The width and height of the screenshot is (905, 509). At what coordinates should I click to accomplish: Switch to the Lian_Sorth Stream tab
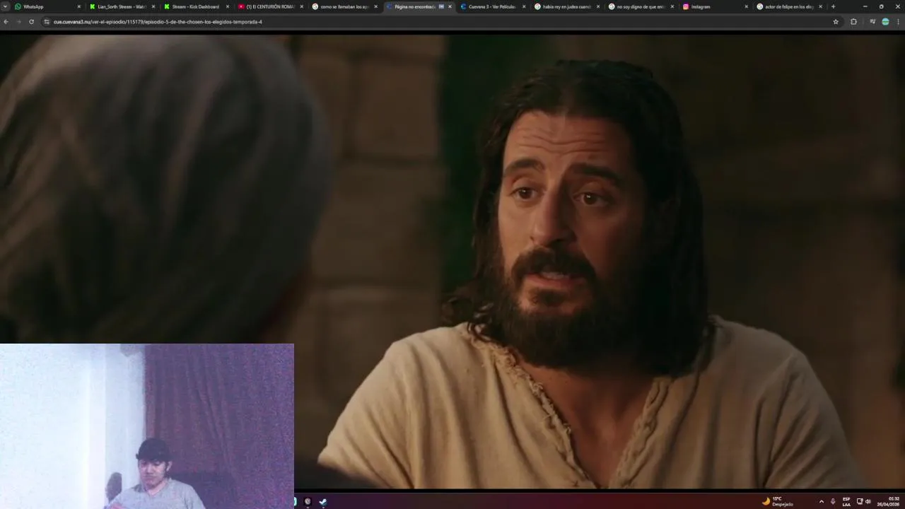click(120, 6)
